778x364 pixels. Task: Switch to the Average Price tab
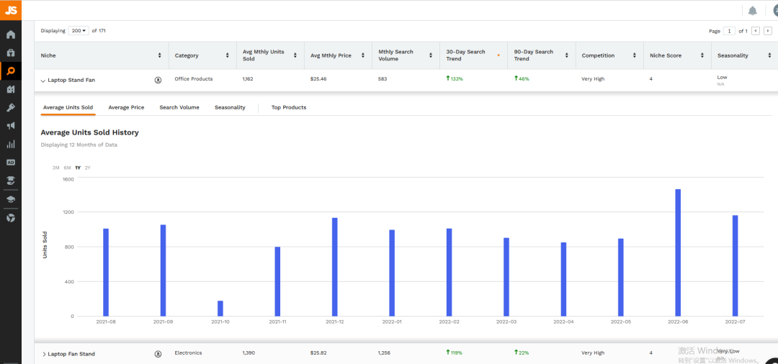coord(126,107)
